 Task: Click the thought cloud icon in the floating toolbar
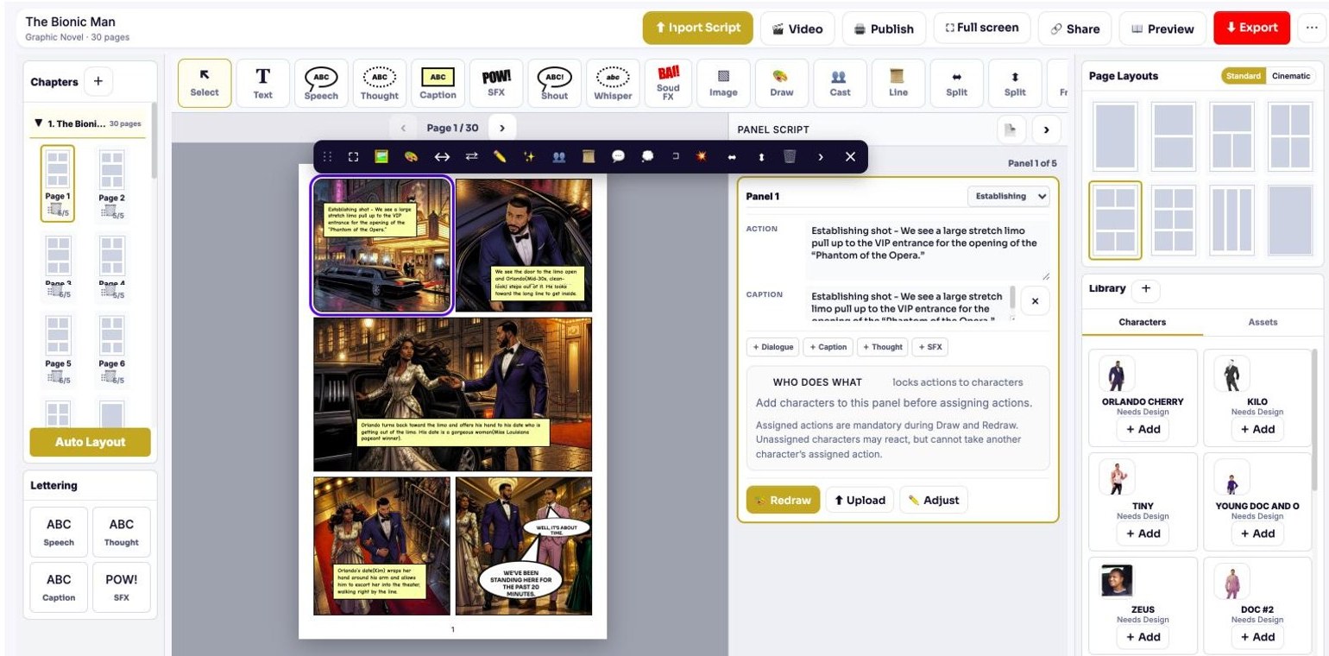click(647, 156)
